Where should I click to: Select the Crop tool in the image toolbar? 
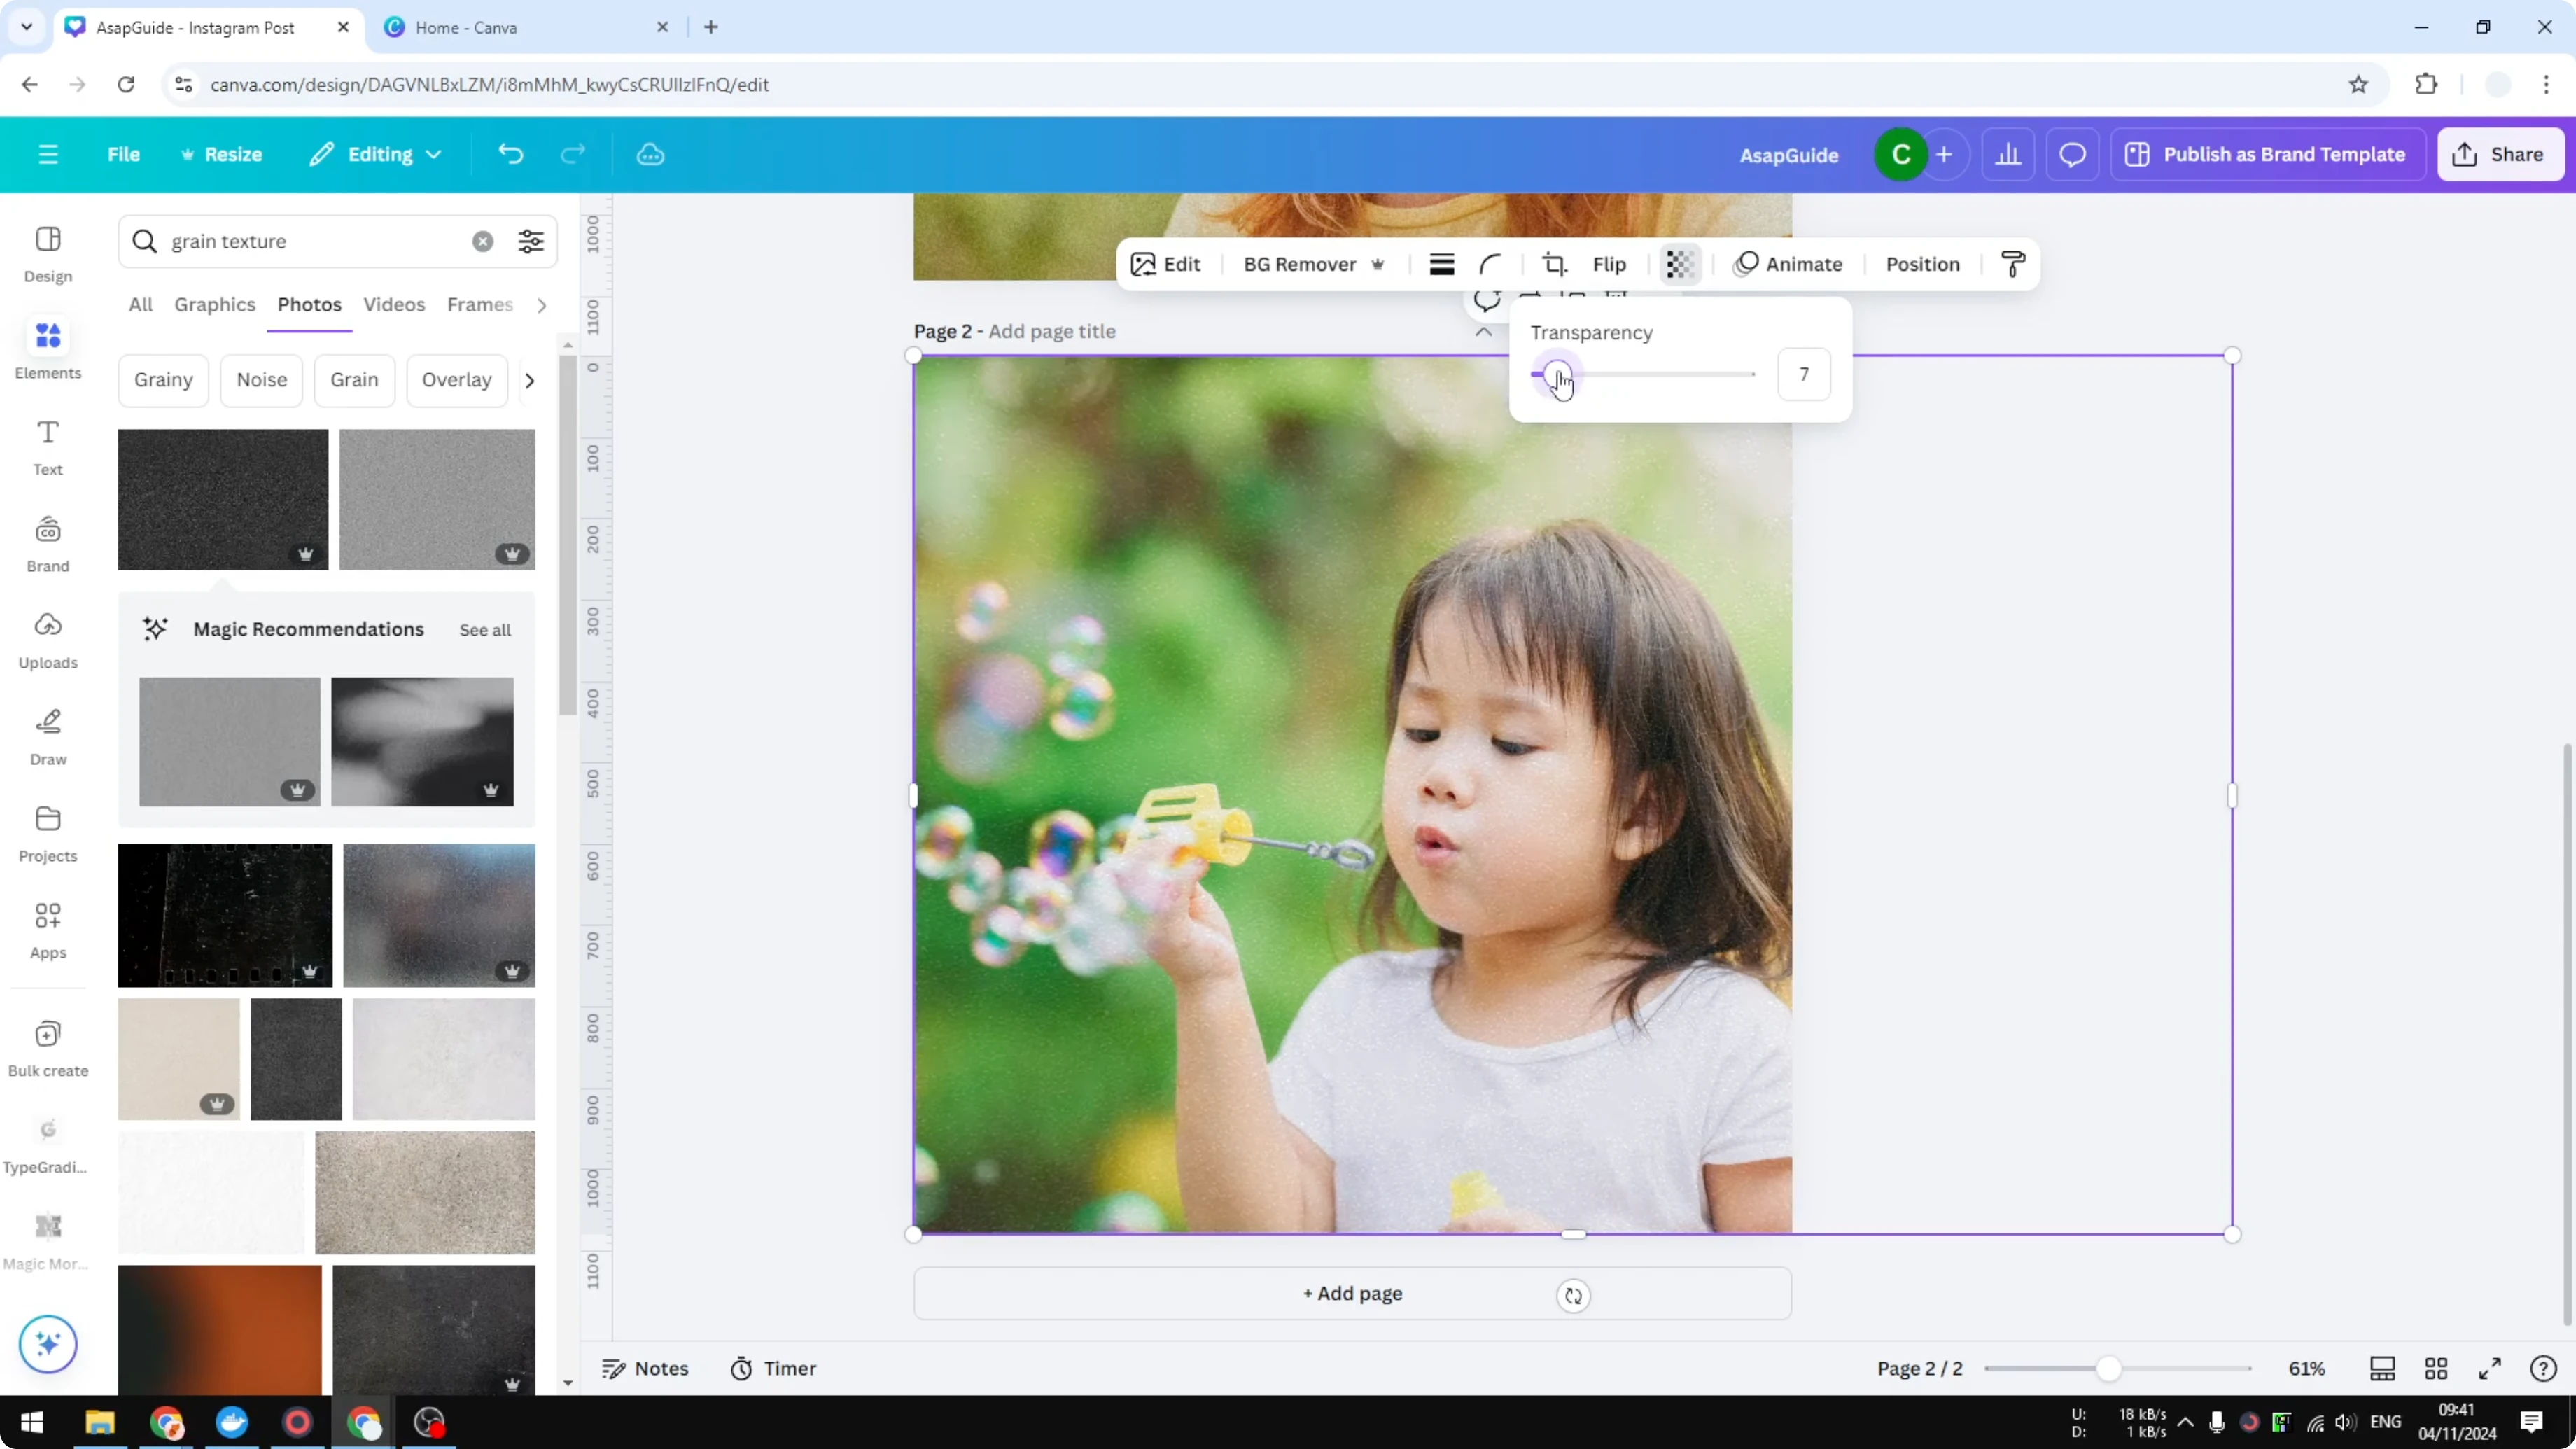[1554, 264]
